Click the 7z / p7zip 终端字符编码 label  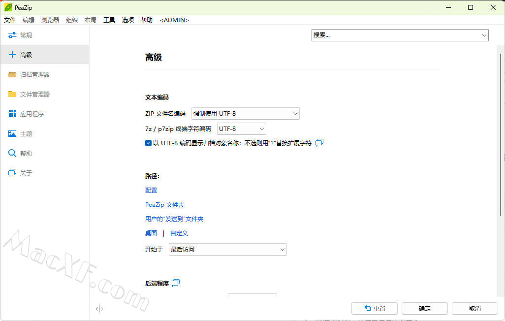(178, 129)
